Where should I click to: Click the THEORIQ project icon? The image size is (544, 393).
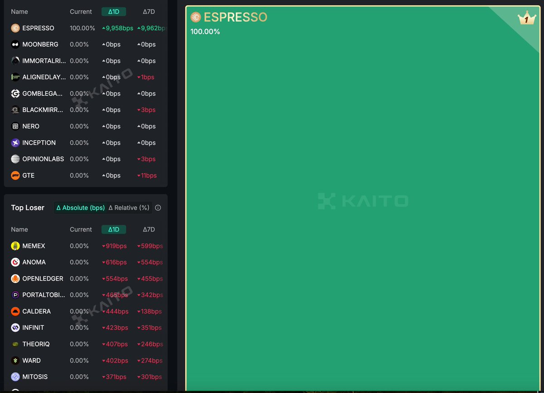[15, 344]
